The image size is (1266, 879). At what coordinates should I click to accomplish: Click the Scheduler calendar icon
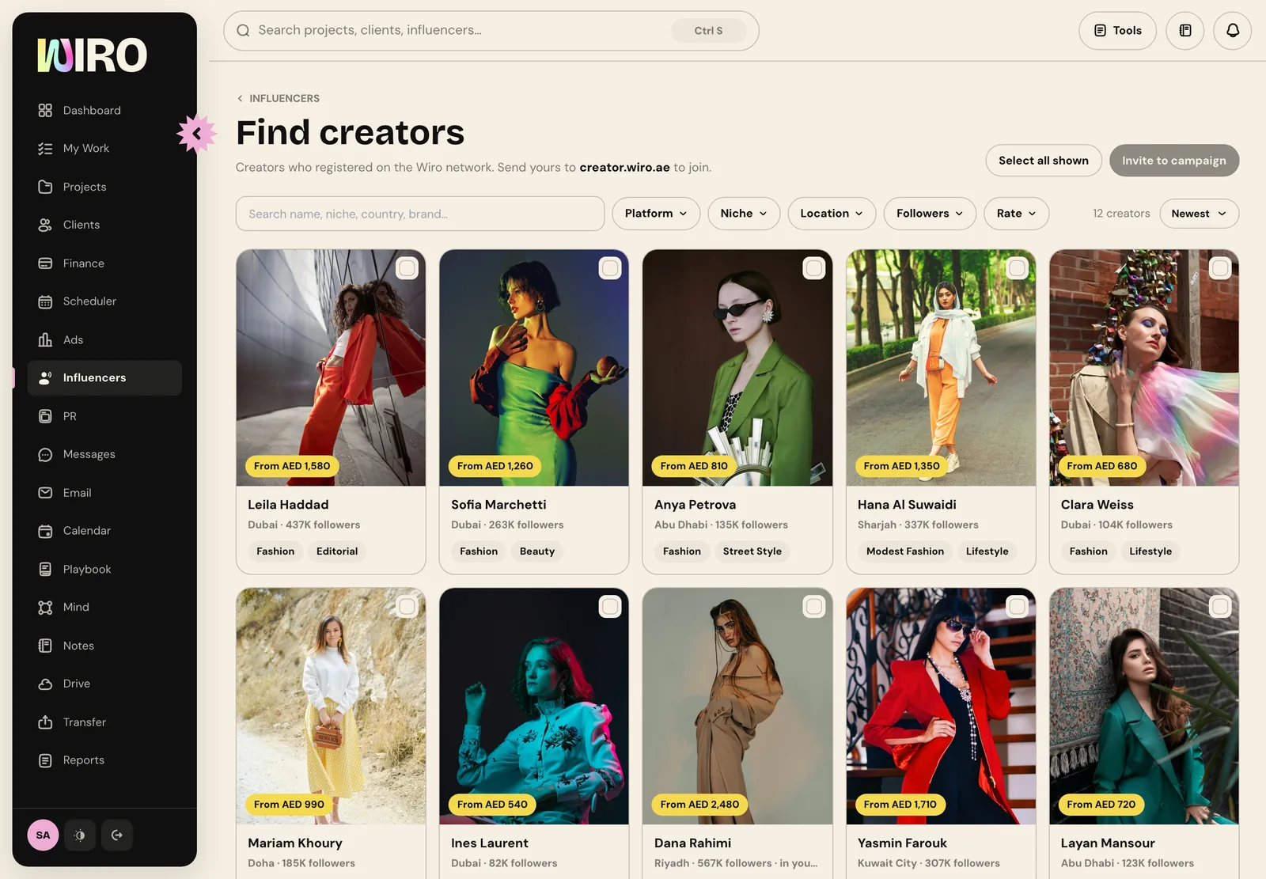[x=45, y=301]
